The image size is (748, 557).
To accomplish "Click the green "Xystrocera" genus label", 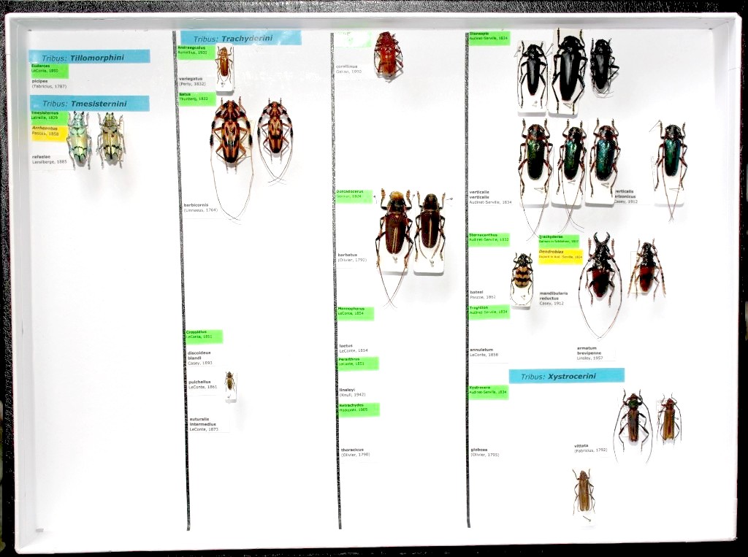I will 488,392.
